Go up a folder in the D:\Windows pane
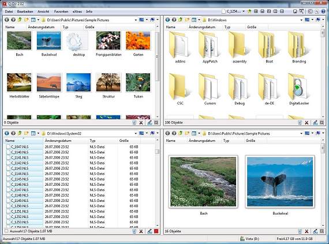 (x=181, y=20)
